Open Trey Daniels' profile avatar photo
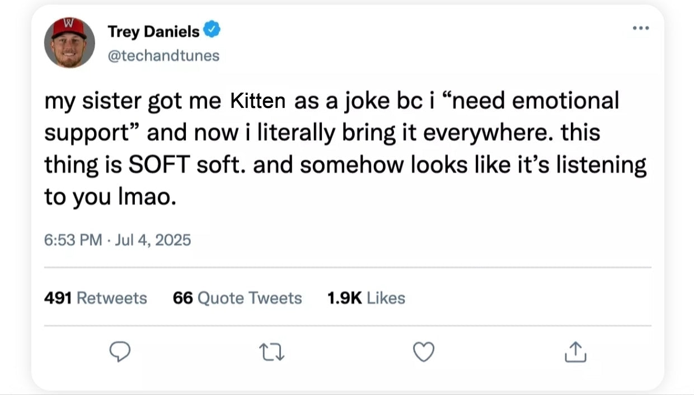The width and height of the screenshot is (694, 395). pos(69,43)
